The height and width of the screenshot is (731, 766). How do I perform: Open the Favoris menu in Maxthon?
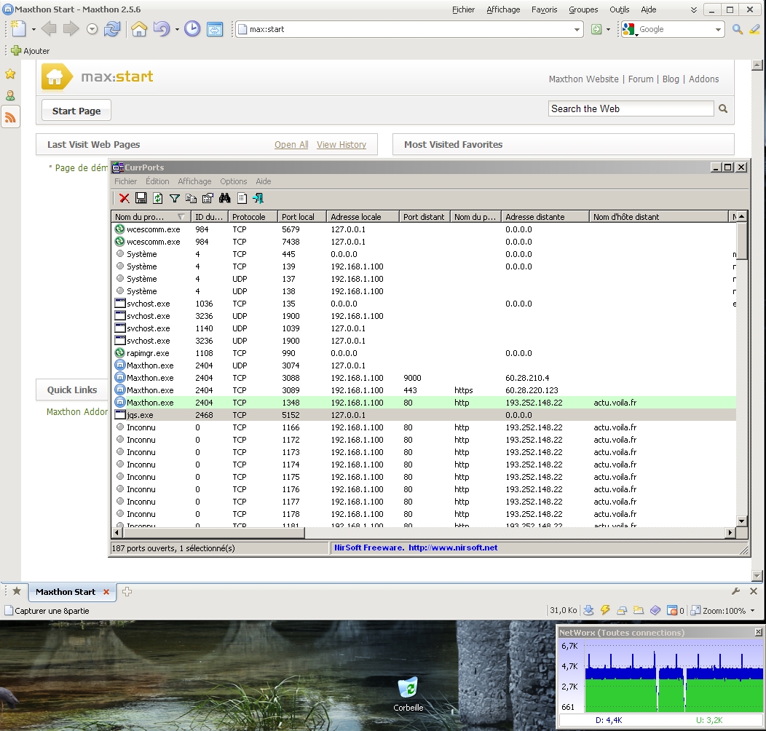544,9
